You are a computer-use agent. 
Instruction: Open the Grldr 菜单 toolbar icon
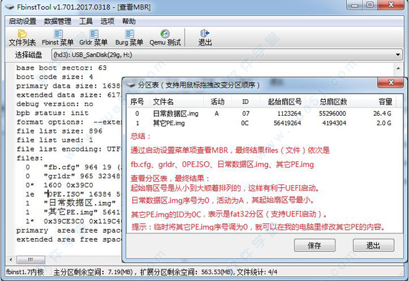click(x=95, y=37)
